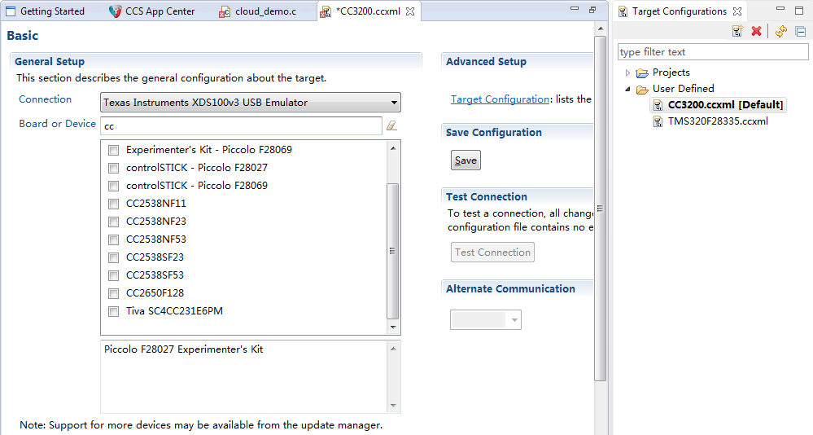
Task: Collapse the User Defined folder node
Action: click(628, 89)
